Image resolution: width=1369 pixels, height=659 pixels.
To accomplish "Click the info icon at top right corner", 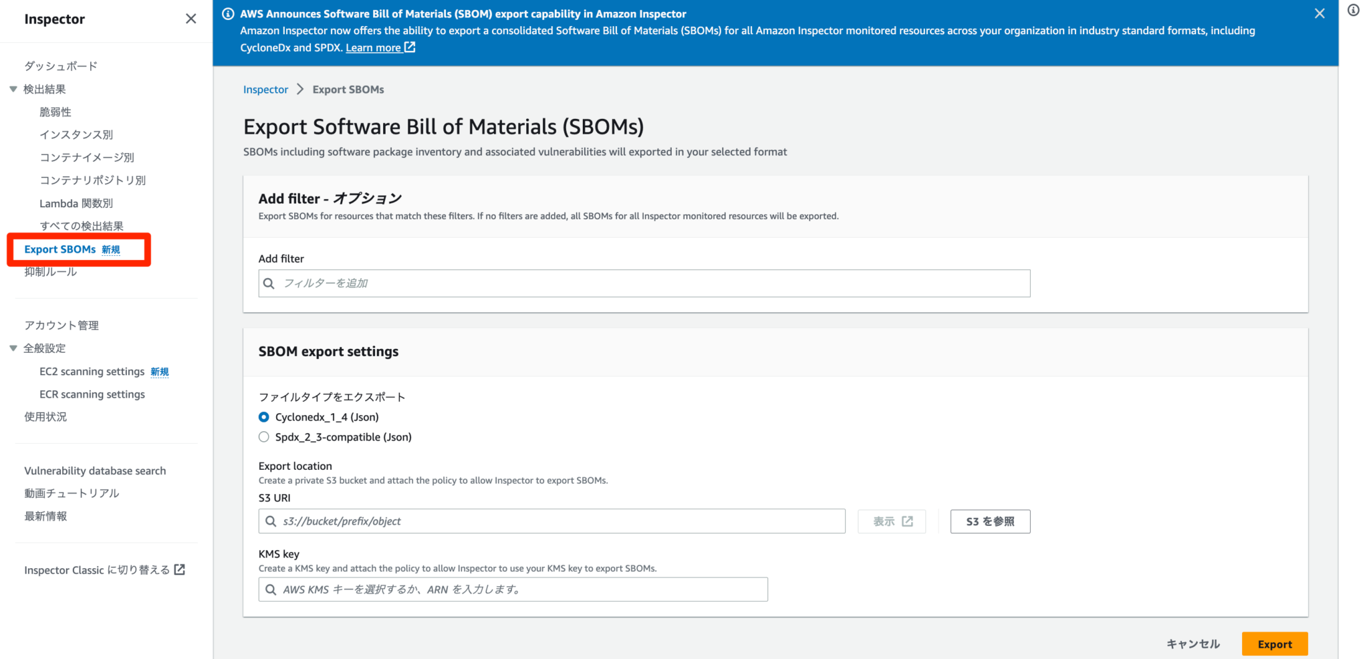I will [x=1354, y=10].
